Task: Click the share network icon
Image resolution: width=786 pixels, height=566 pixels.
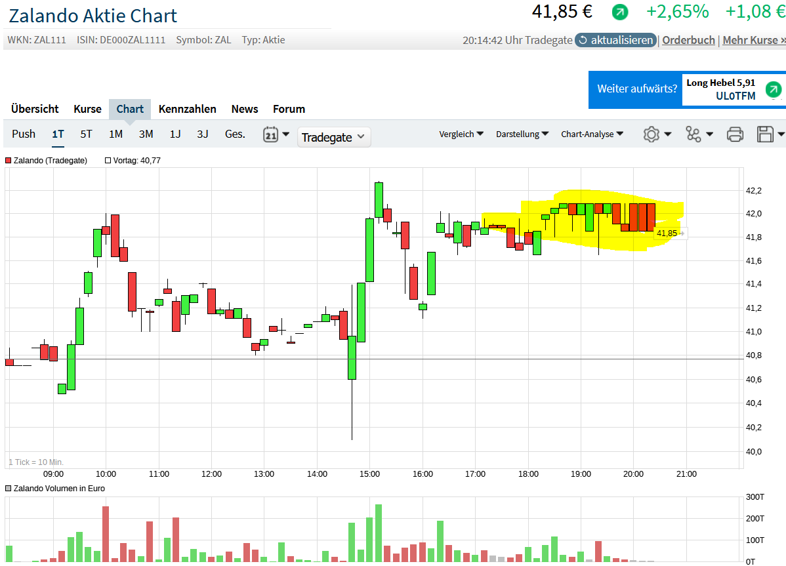Action: [x=693, y=134]
